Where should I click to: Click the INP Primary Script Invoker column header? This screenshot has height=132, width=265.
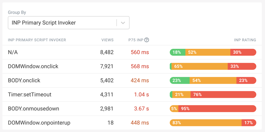coord(37,40)
